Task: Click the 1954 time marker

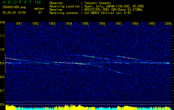Action: [69, 23]
